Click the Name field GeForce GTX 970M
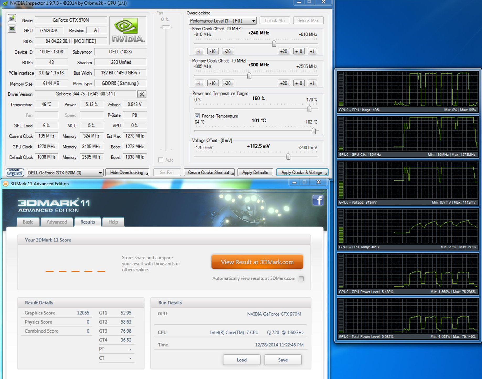Image resolution: width=482 pixels, height=379 pixels. coord(71,20)
